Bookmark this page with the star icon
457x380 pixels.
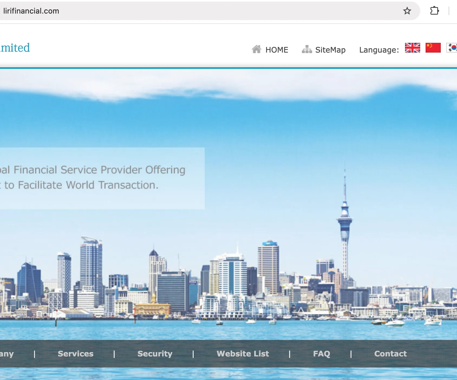pyautogui.click(x=407, y=11)
